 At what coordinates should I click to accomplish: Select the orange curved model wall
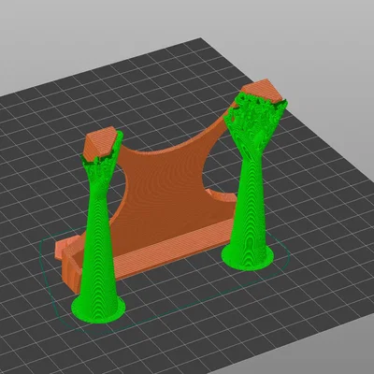[x=165, y=194]
